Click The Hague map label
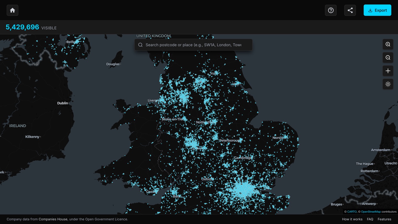This screenshot has height=224, width=398. [365, 164]
